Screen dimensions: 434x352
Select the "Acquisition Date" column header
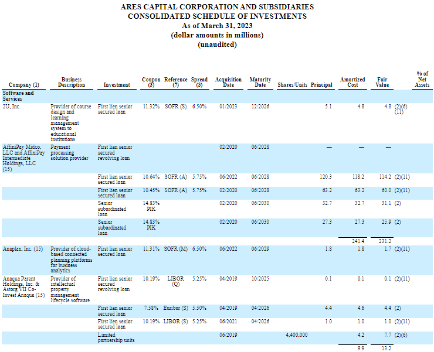pos(228,82)
